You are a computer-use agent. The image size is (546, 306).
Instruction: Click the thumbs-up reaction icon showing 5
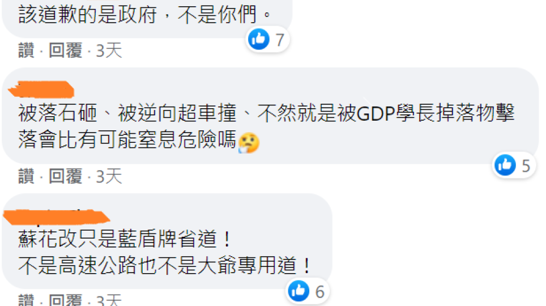(x=505, y=164)
